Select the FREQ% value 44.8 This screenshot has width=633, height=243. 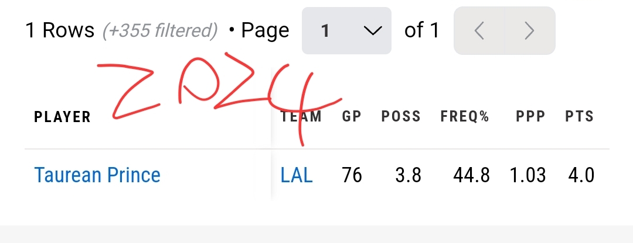tap(471, 175)
